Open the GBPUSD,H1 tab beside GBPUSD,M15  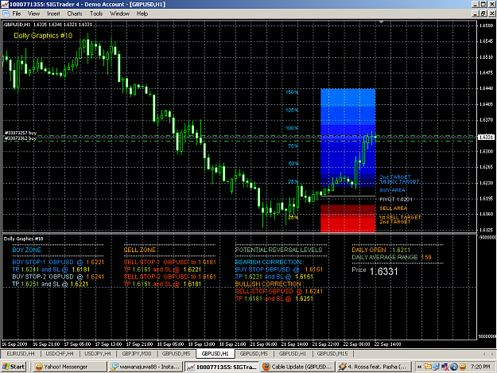(x=293, y=353)
